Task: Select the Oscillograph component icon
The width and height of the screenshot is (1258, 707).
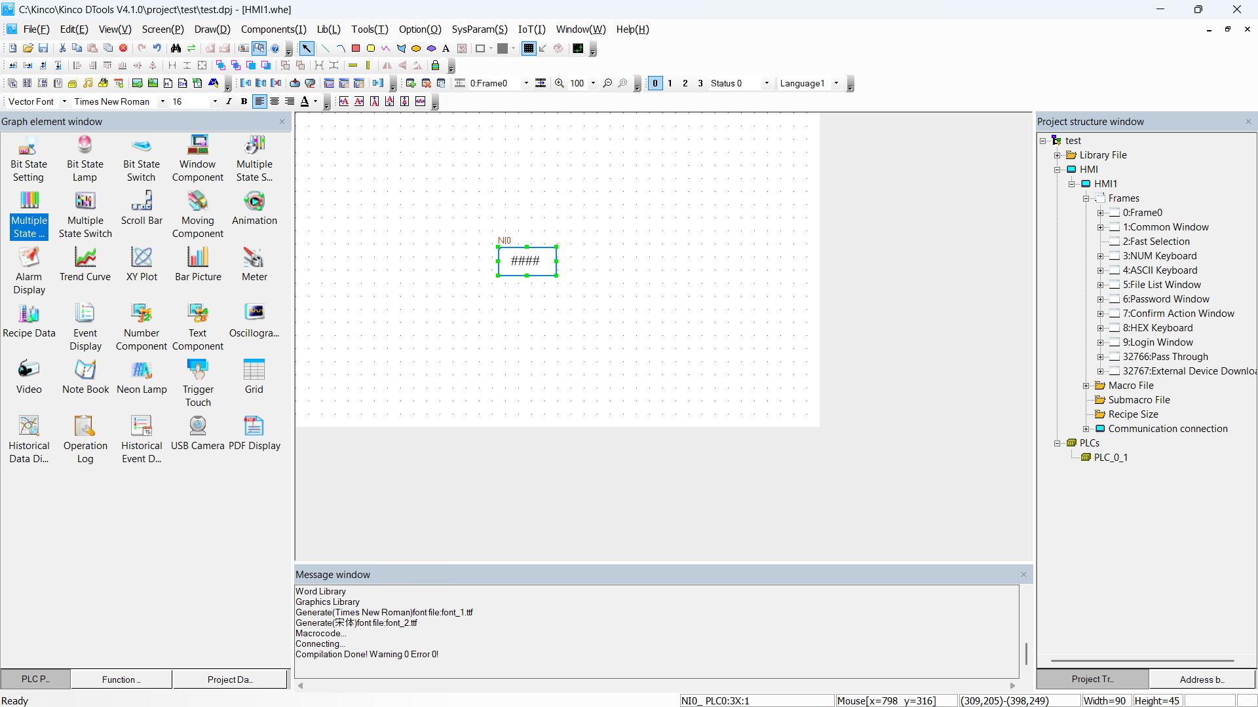Action: 254,320
